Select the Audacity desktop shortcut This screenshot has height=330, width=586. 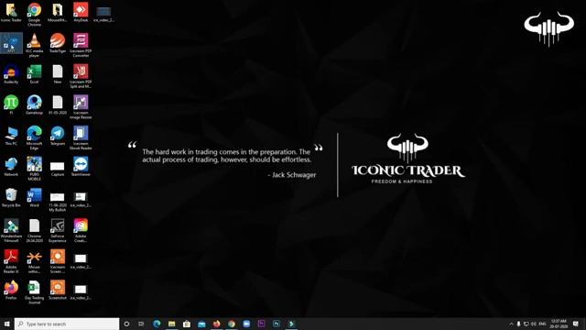11,74
